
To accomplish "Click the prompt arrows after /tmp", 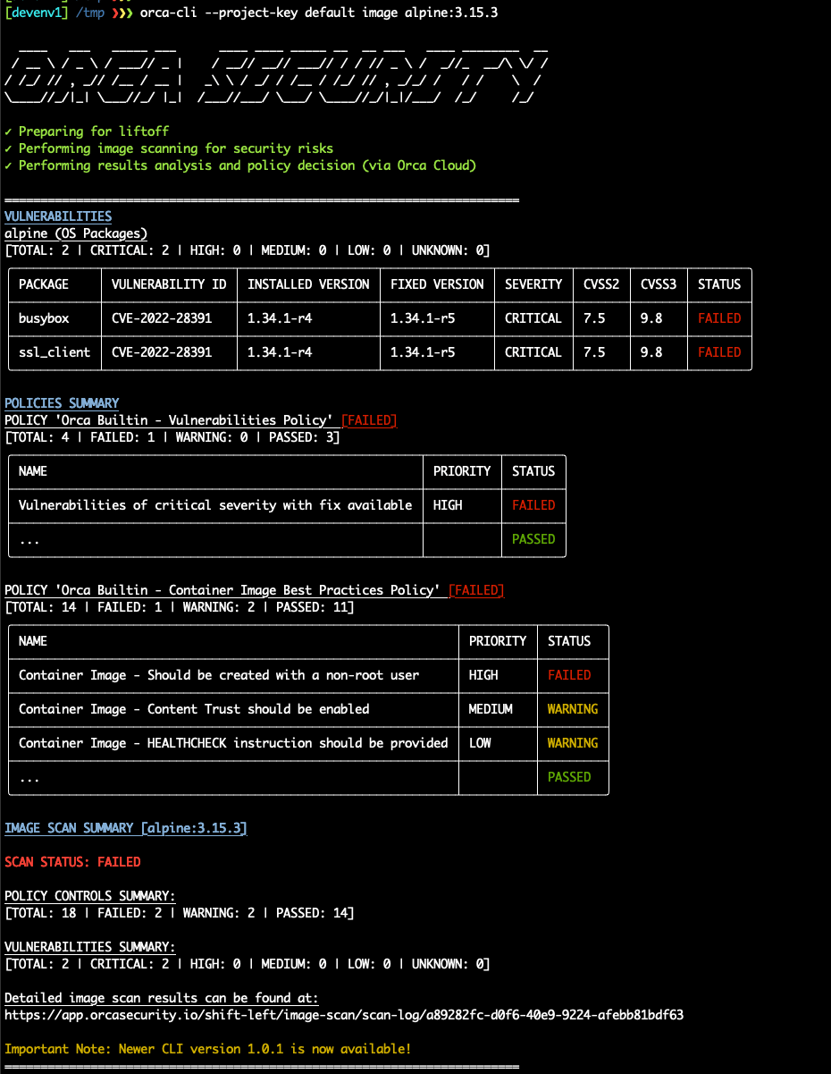I will point(122,13).
